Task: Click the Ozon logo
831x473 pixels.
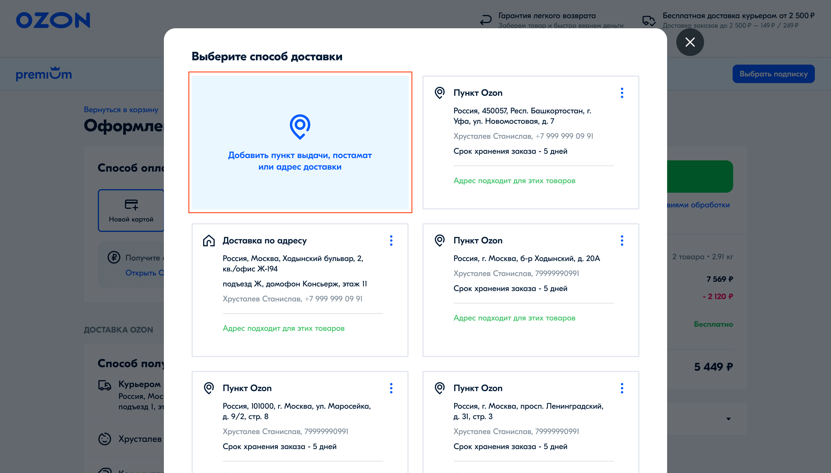Action: (53, 20)
